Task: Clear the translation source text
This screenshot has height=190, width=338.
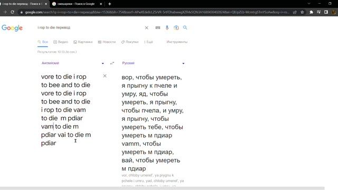Action: (x=105, y=76)
